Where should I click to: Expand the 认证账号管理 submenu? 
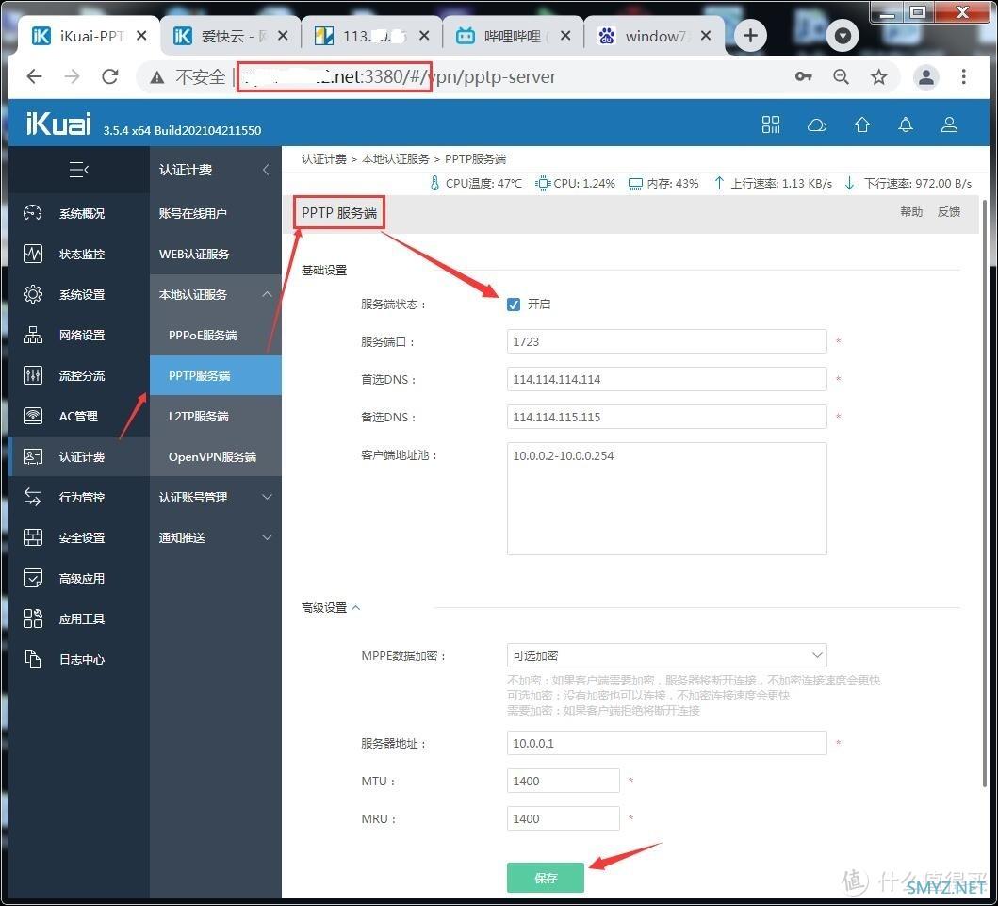[268, 497]
